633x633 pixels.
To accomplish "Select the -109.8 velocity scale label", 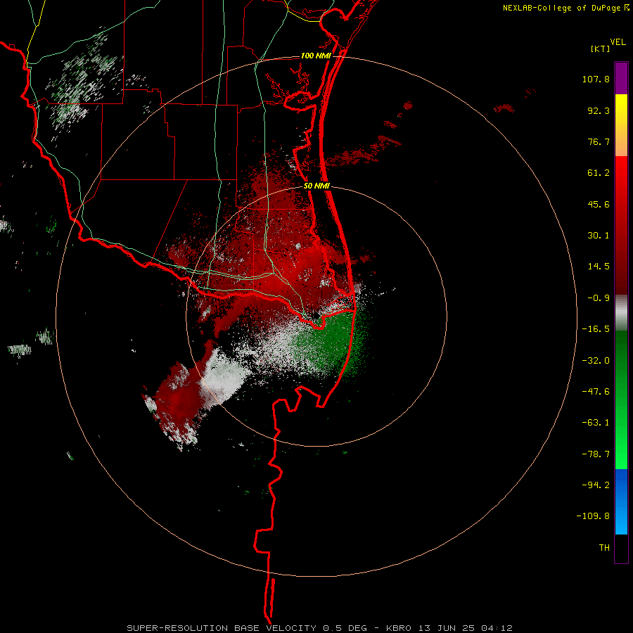I will pyautogui.click(x=593, y=516).
